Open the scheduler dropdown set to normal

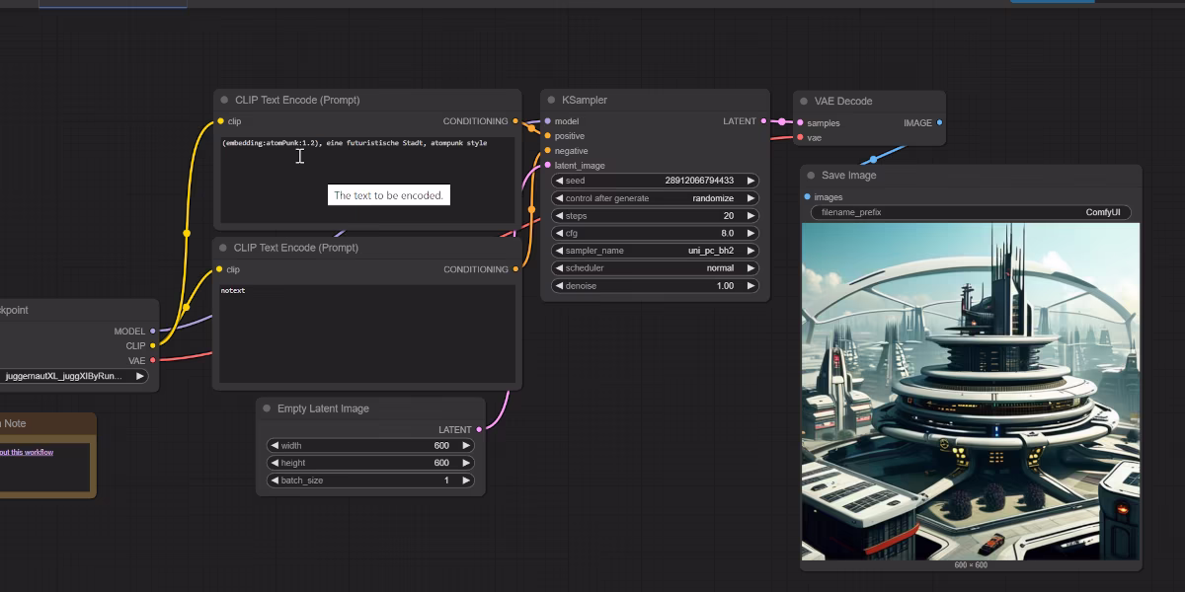coord(655,268)
